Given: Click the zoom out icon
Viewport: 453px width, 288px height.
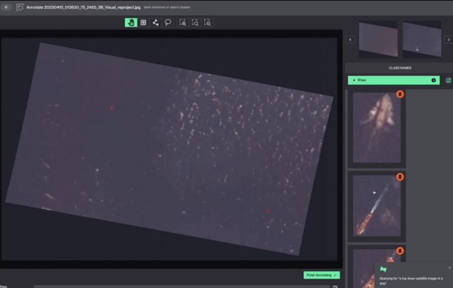Looking at the screenshot, I should click(x=208, y=22).
